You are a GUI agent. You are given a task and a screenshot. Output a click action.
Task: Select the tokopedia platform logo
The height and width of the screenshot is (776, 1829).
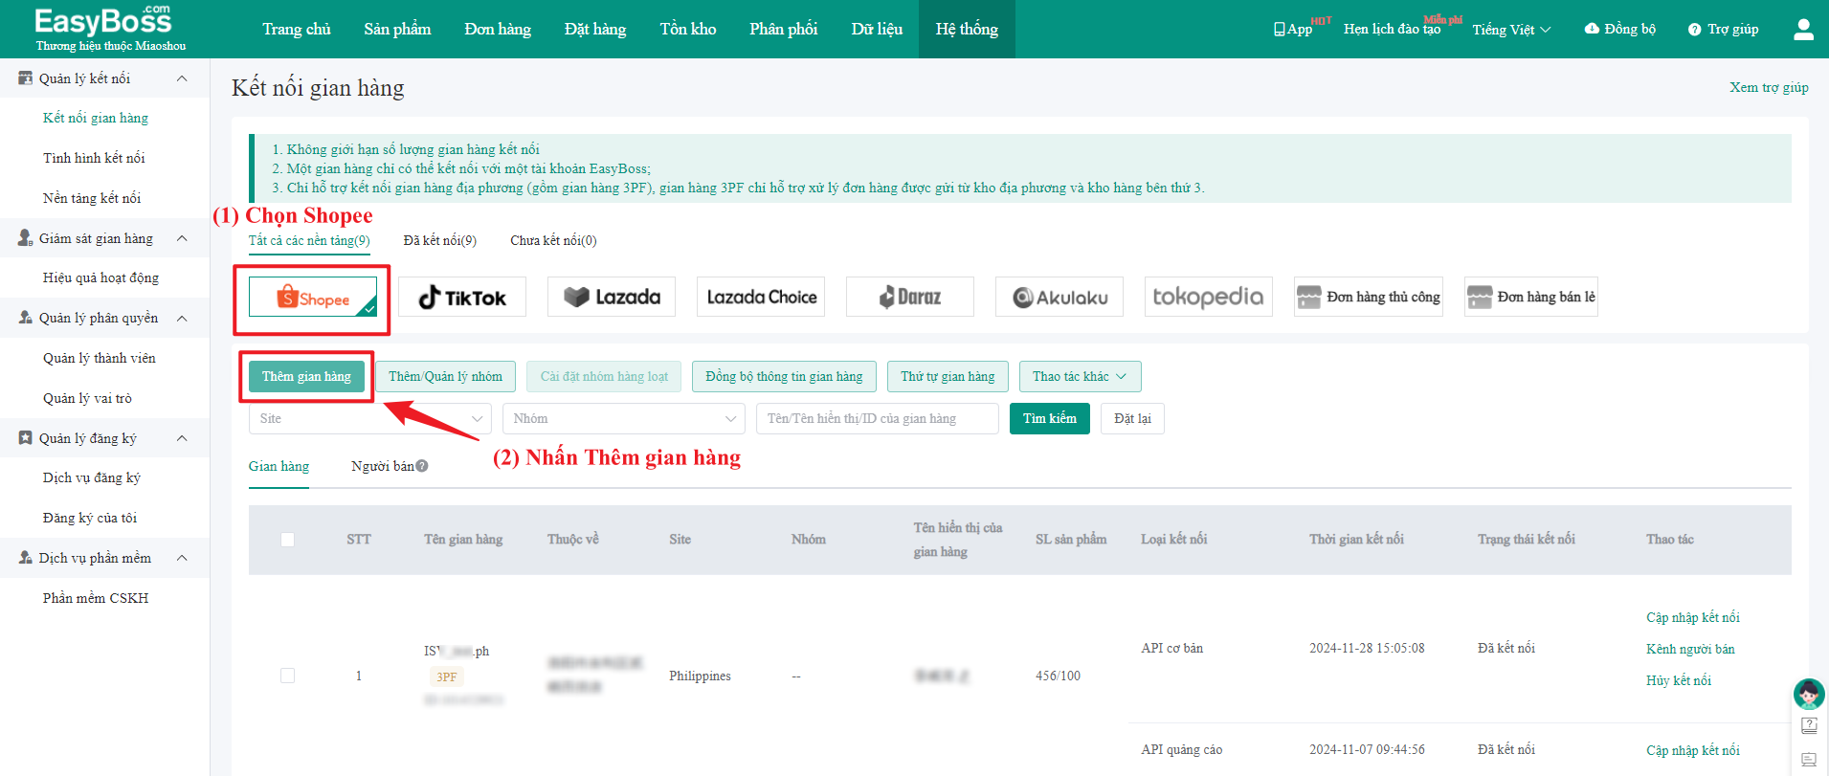pyautogui.click(x=1209, y=297)
